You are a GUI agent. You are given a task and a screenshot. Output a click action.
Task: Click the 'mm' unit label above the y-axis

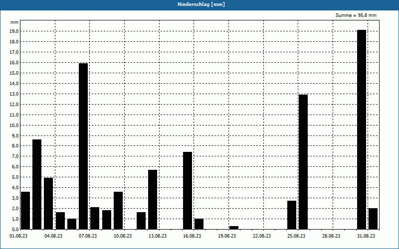tap(14, 22)
